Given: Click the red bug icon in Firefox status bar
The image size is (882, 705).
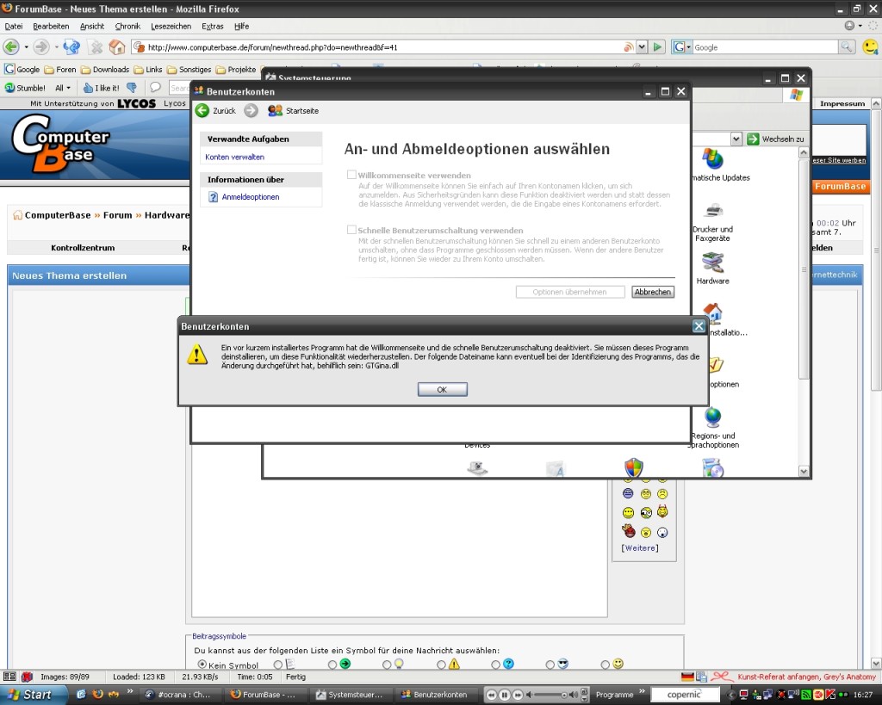Looking at the screenshot, I should (x=27, y=677).
